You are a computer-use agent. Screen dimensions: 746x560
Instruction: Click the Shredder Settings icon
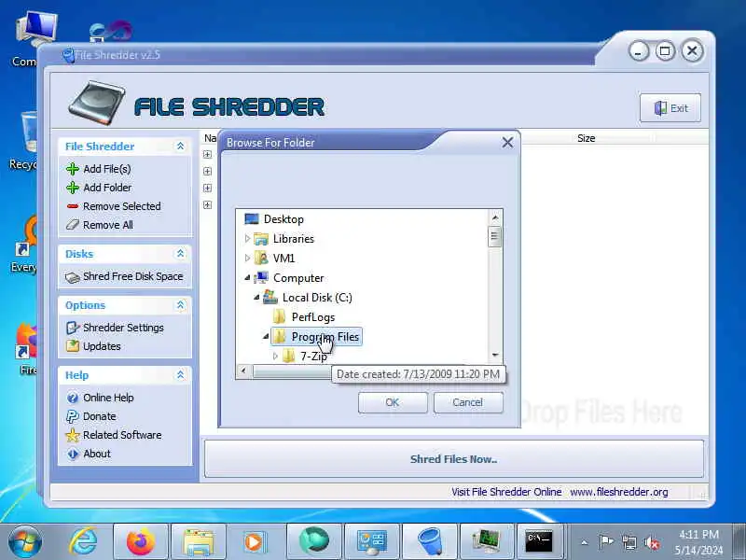click(73, 328)
